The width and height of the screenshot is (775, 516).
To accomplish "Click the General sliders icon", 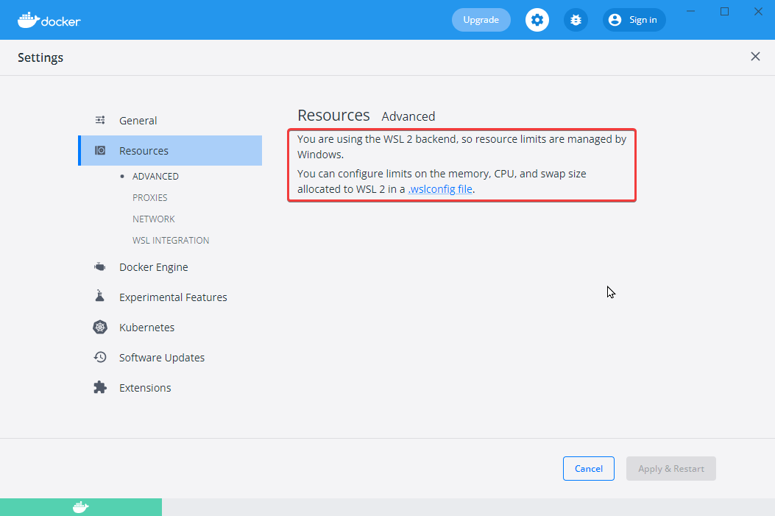I will [100, 120].
